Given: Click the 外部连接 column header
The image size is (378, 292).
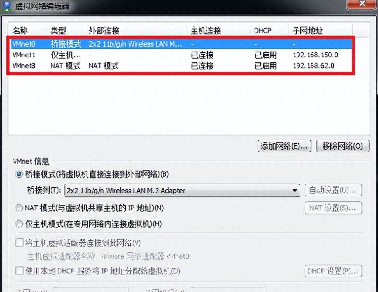Looking at the screenshot, I should [x=136, y=31].
